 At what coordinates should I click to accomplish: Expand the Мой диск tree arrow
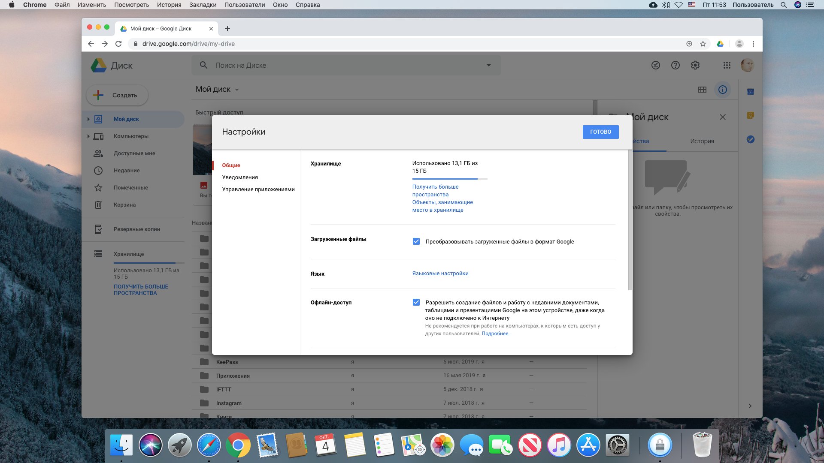click(88, 119)
